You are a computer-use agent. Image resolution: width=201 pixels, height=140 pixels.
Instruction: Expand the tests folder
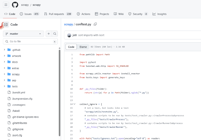coord(15,86)
